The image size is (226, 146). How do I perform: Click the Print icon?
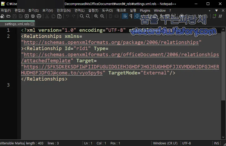(x=39, y=16)
